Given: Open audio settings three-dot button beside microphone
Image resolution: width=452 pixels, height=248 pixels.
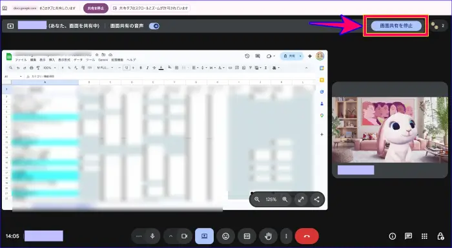Looking at the screenshot, I should coord(139,236).
